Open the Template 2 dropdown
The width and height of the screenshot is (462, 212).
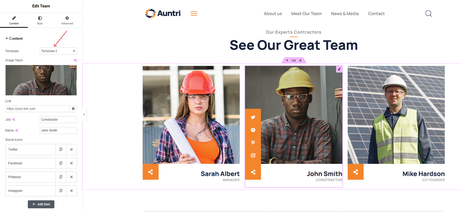point(58,51)
